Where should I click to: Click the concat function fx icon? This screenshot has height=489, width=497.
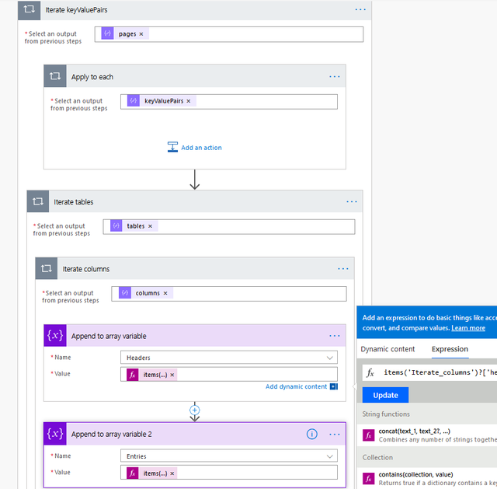click(368, 435)
